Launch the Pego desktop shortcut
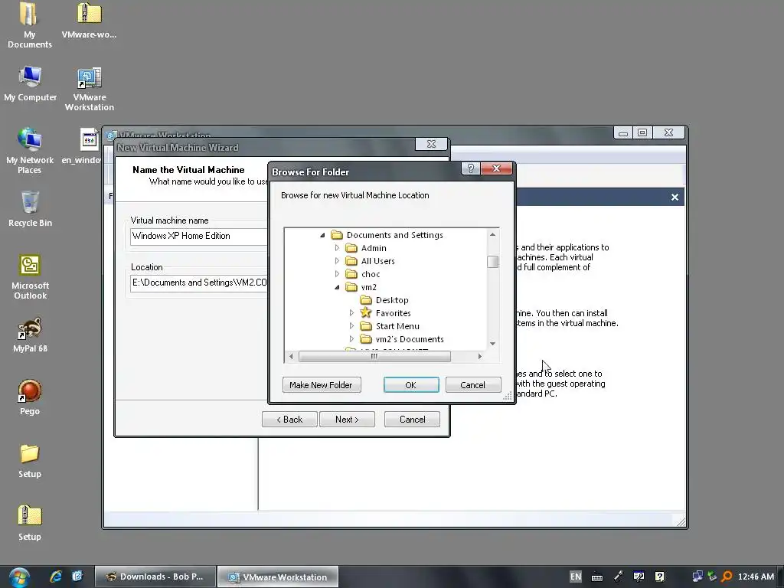784x588 pixels. (x=30, y=397)
